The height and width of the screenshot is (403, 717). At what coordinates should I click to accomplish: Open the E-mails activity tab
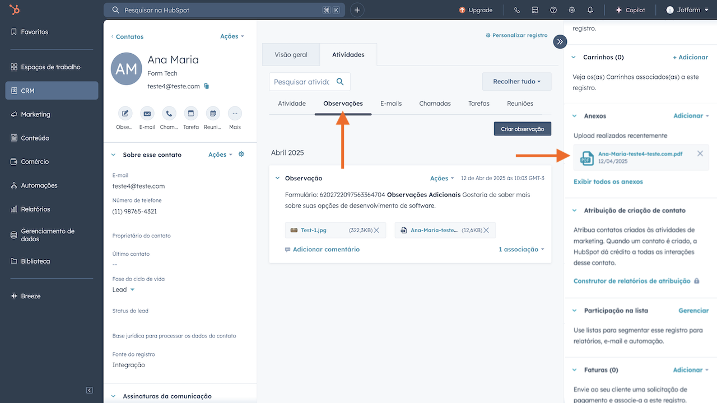[391, 103]
